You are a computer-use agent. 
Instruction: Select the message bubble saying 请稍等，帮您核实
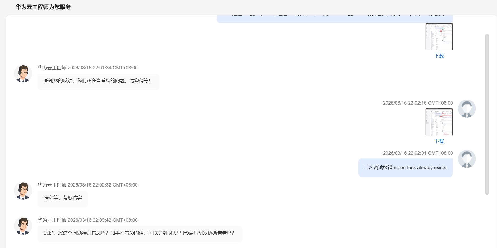pos(62,198)
